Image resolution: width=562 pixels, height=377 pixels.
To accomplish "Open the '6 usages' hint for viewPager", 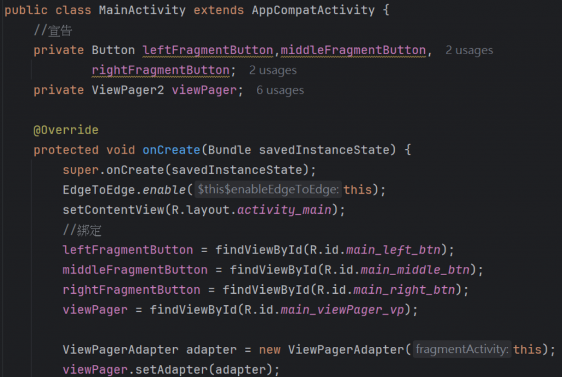I will [280, 90].
